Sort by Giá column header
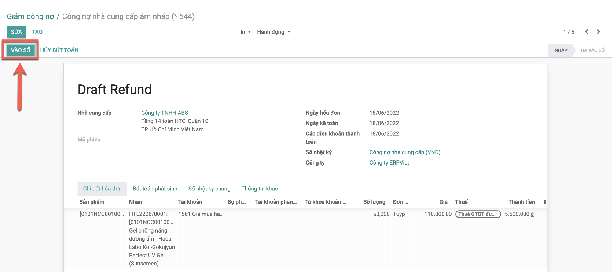Image resolution: width=613 pixels, height=272 pixels. coord(444,202)
